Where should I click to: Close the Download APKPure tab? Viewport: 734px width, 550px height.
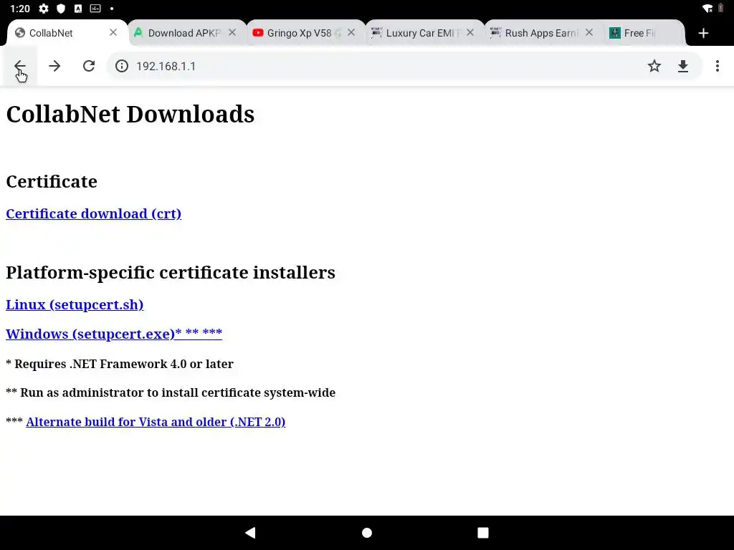point(232,32)
